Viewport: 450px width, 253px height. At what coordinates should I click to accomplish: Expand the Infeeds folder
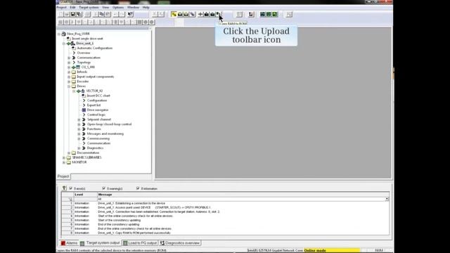click(69, 72)
